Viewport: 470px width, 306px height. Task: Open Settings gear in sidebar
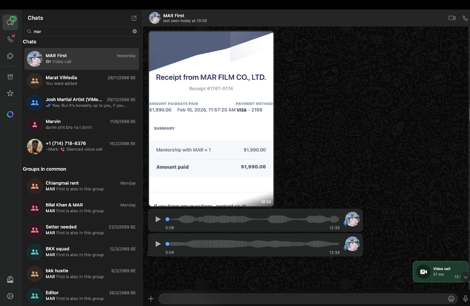coord(10,296)
